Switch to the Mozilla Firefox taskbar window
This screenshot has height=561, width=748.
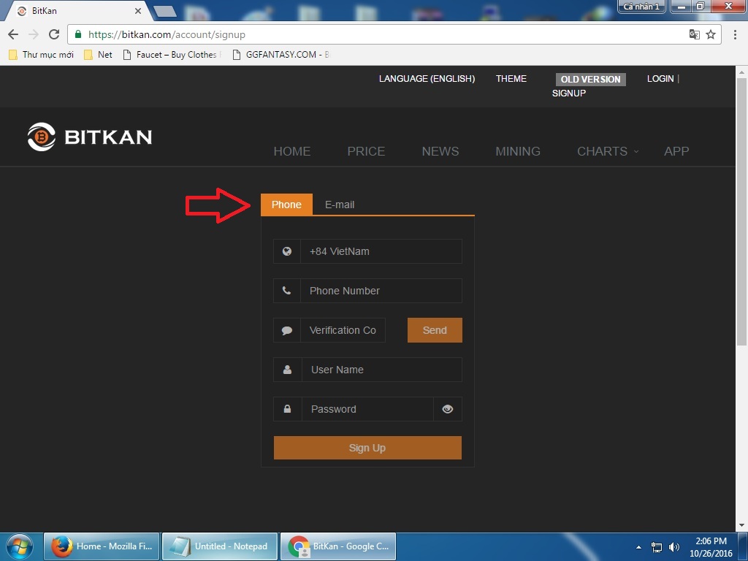[102, 546]
